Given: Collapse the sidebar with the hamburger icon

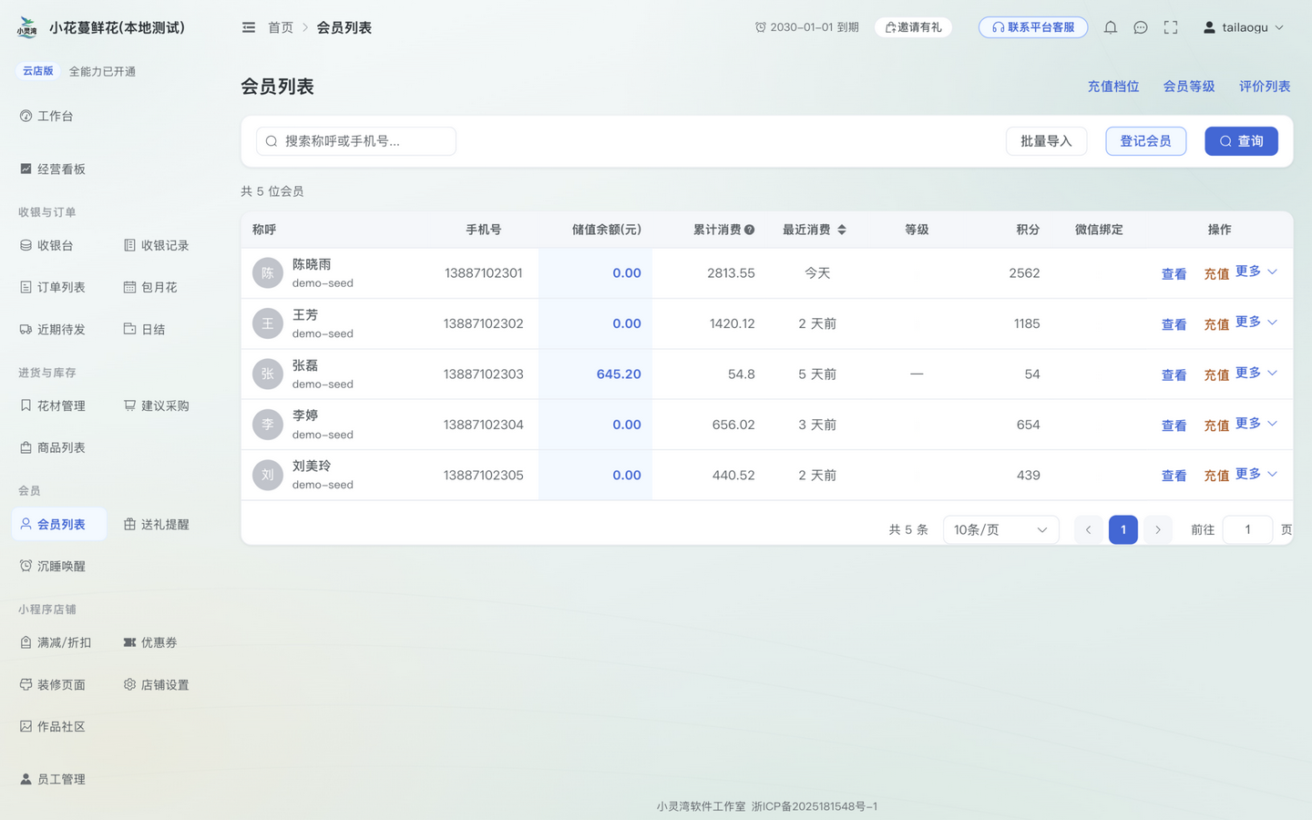Looking at the screenshot, I should [249, 27].
